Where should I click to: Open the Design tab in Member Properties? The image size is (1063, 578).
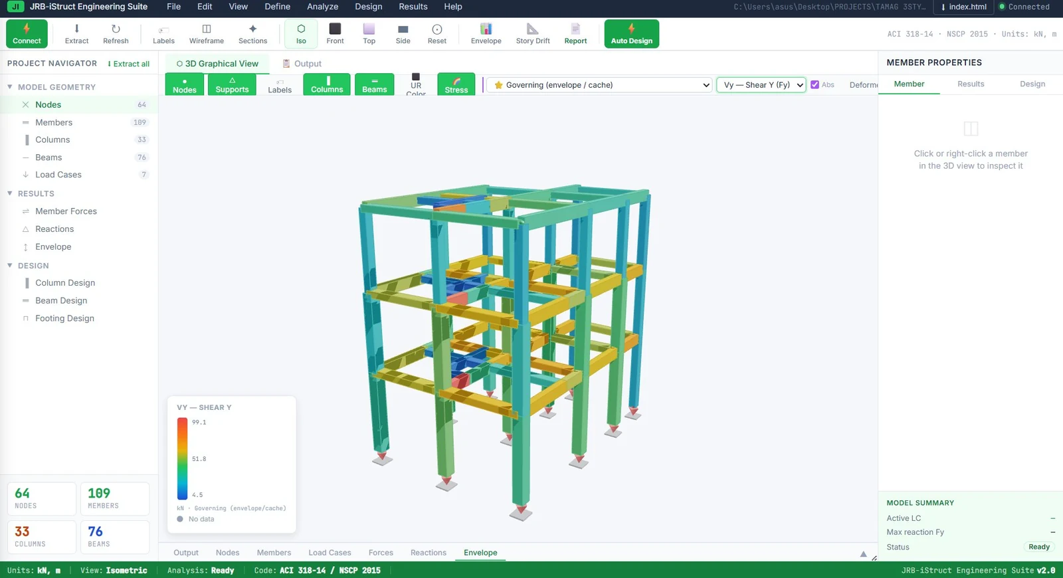pos(1032,84)
